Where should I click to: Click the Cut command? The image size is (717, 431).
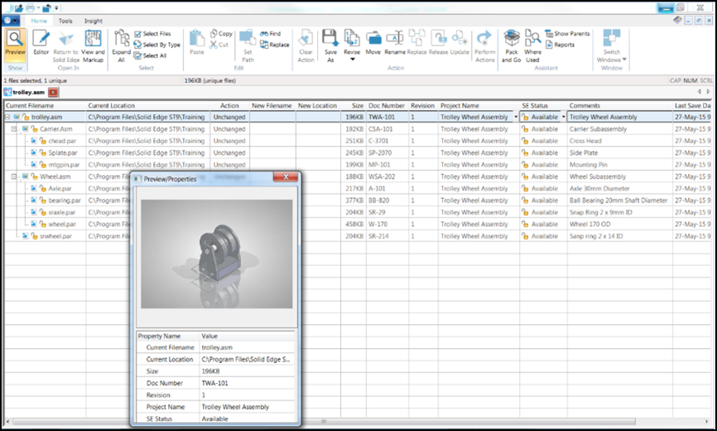[x=219, y=45]
